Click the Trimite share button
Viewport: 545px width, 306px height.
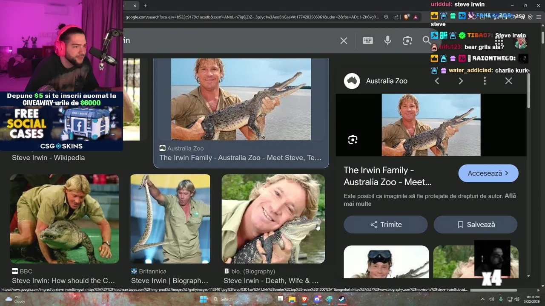pos(386,224)
